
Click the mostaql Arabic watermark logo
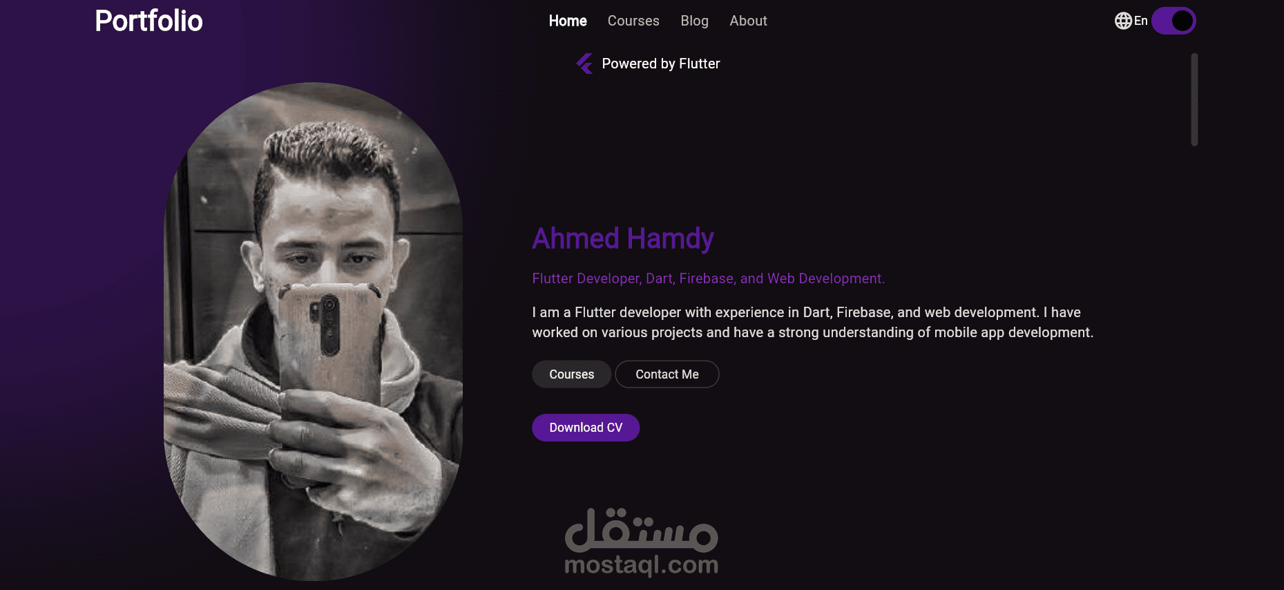click(642, 530)
